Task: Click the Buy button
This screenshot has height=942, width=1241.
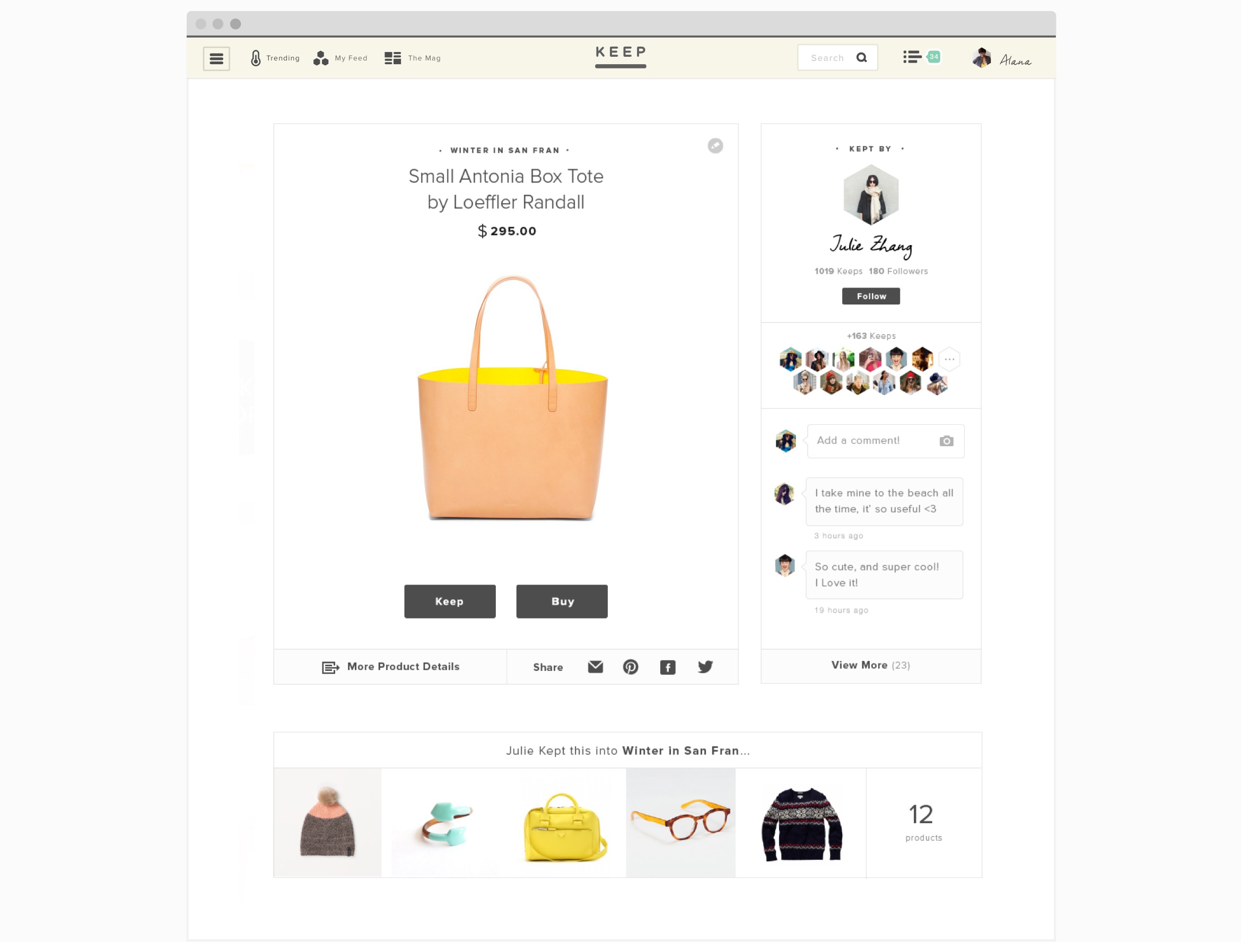Action: pos(562,601)
